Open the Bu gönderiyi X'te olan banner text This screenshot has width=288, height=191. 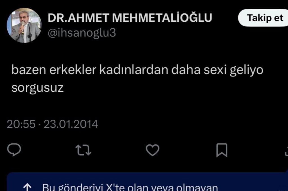point(130,187)
